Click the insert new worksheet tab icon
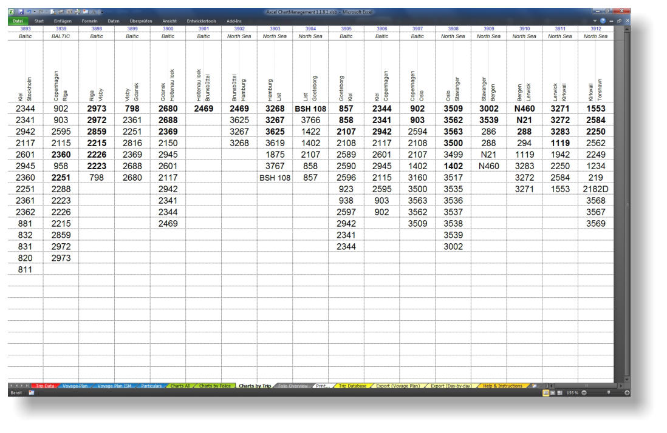The width and height of the screenshot is (667, 433). coord(535,386)
